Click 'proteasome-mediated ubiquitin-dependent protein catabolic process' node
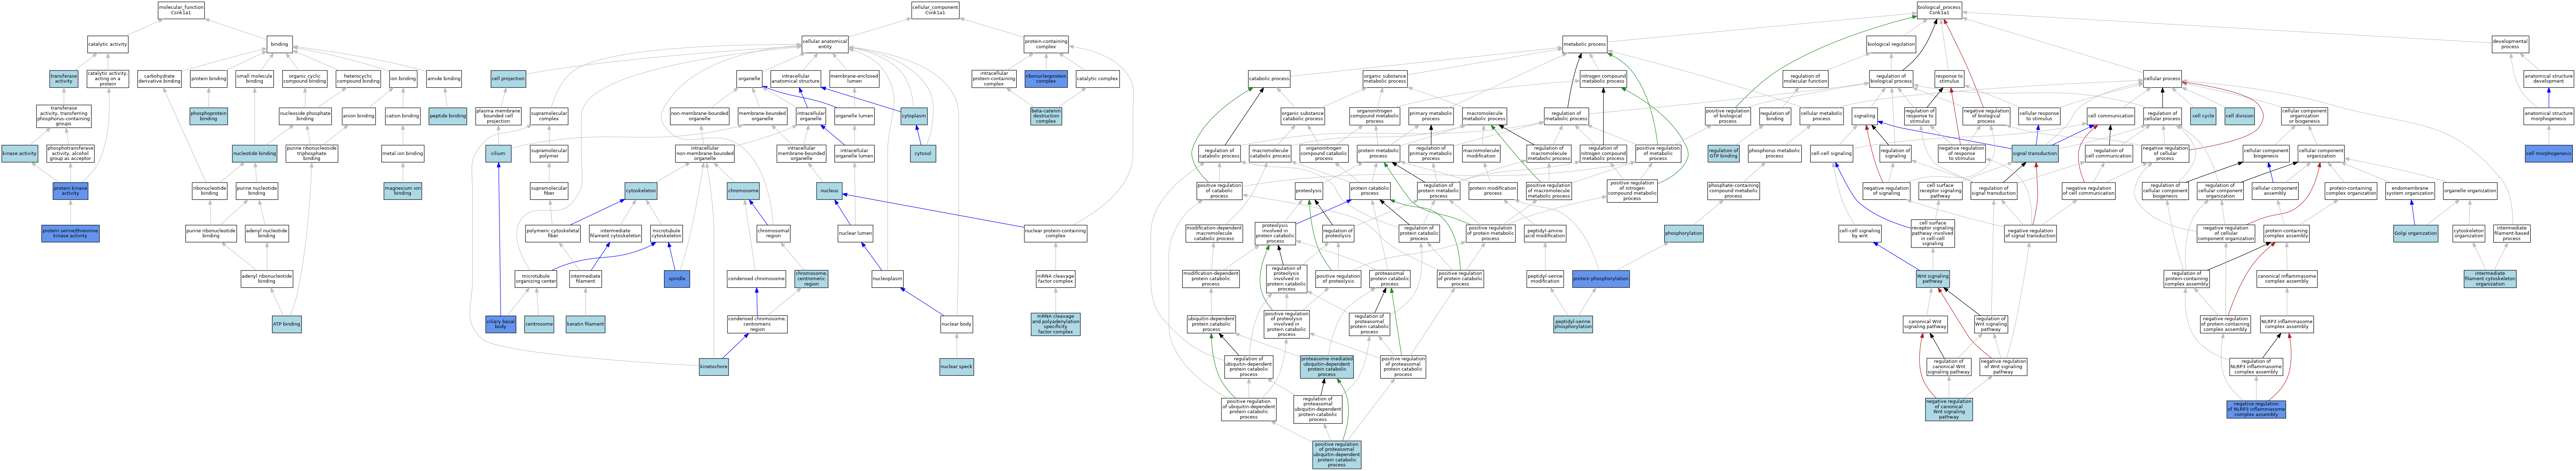The width and height of the screenshot is (2576, 471). [x=1327, y=367]
